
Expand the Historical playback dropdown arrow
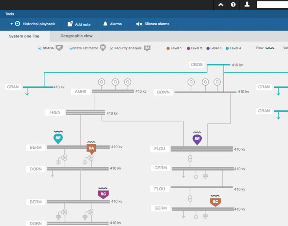coord(11,24)
